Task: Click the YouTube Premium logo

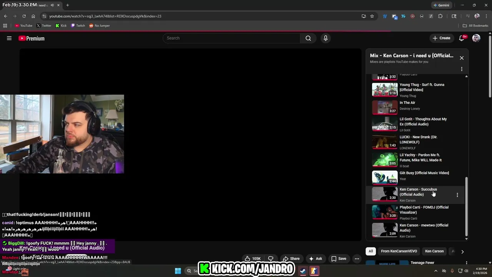Action: click(x=32, y=38)
